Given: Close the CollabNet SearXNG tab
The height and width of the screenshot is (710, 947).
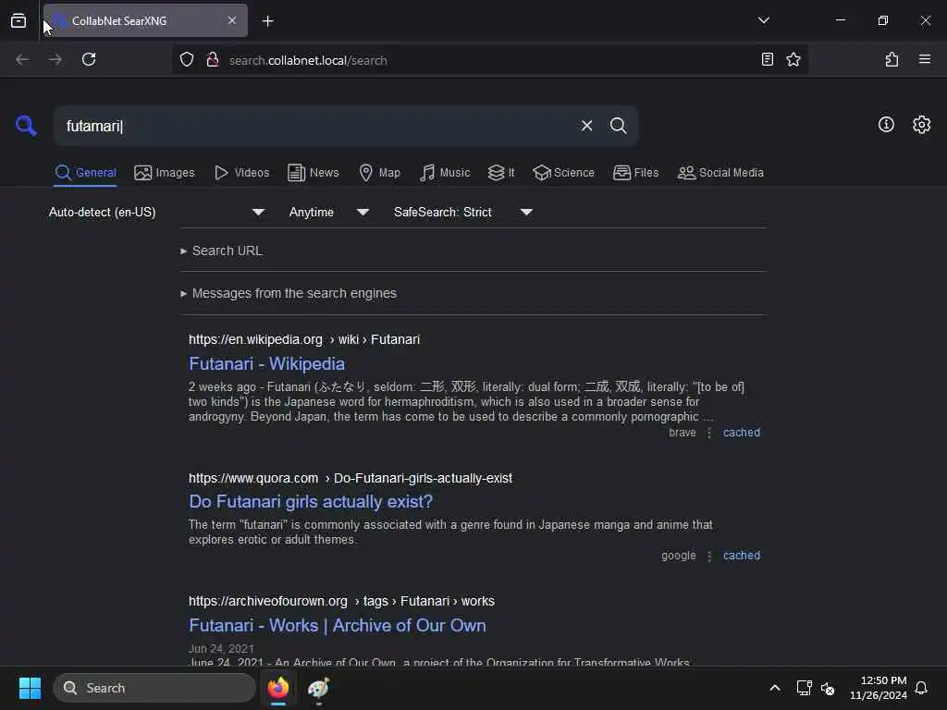Looking at the screenshot, I should [x=232, y=20].
